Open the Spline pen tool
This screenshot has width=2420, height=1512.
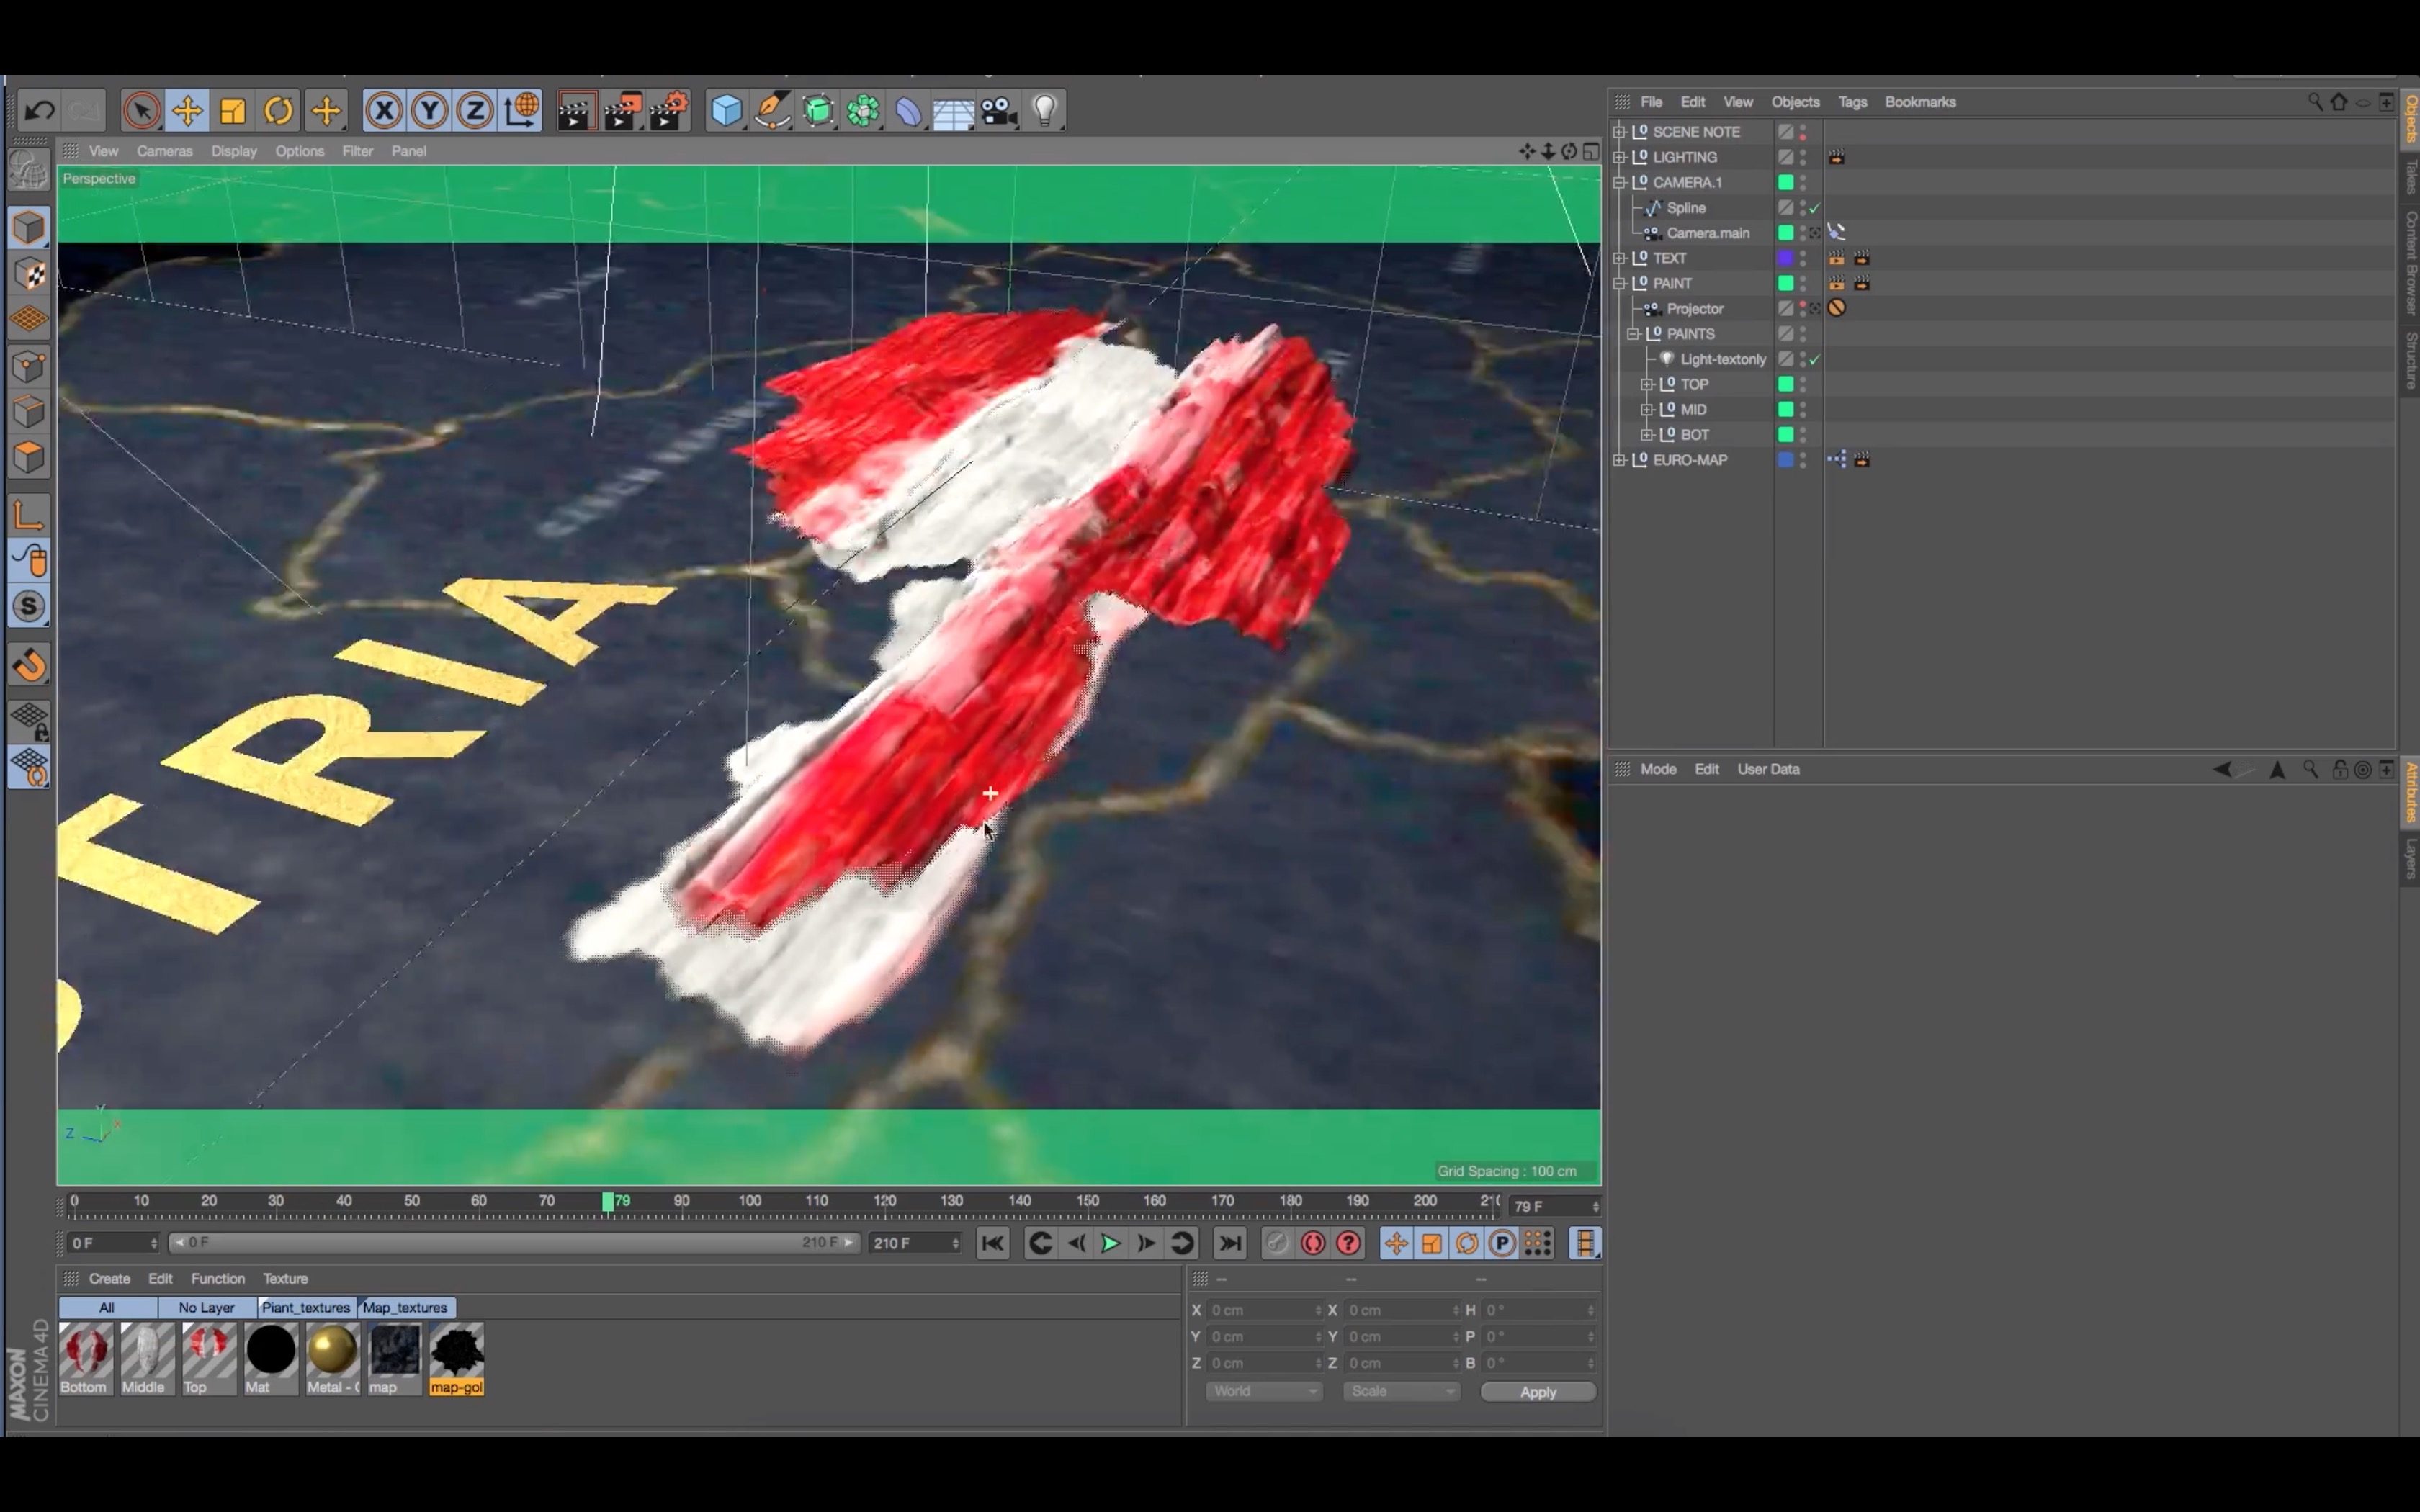tap(773, 110)
